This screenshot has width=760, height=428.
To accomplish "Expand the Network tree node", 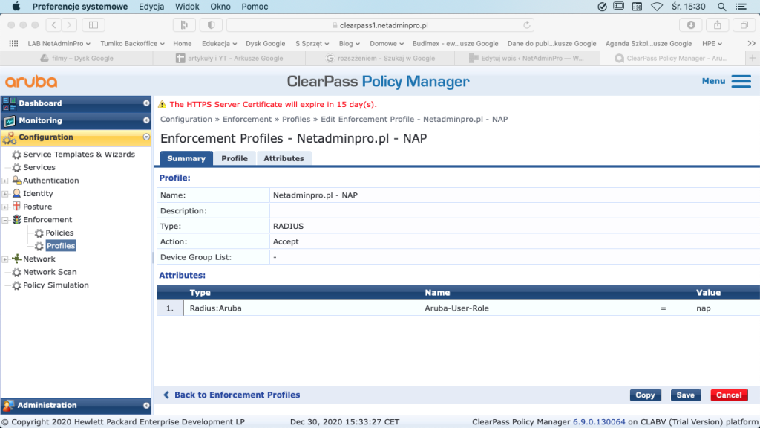I will [x=5, y=259].
